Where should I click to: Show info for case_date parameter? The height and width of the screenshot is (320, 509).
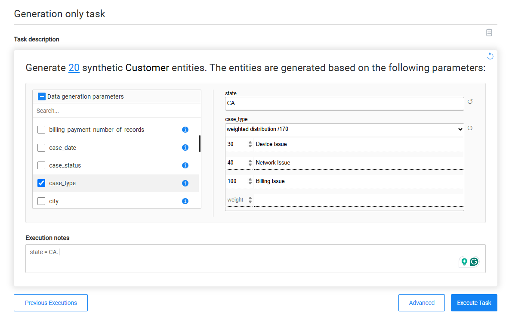185,147
